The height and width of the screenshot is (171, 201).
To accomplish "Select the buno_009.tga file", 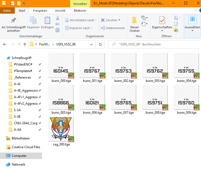I will [x=187, y=100].
